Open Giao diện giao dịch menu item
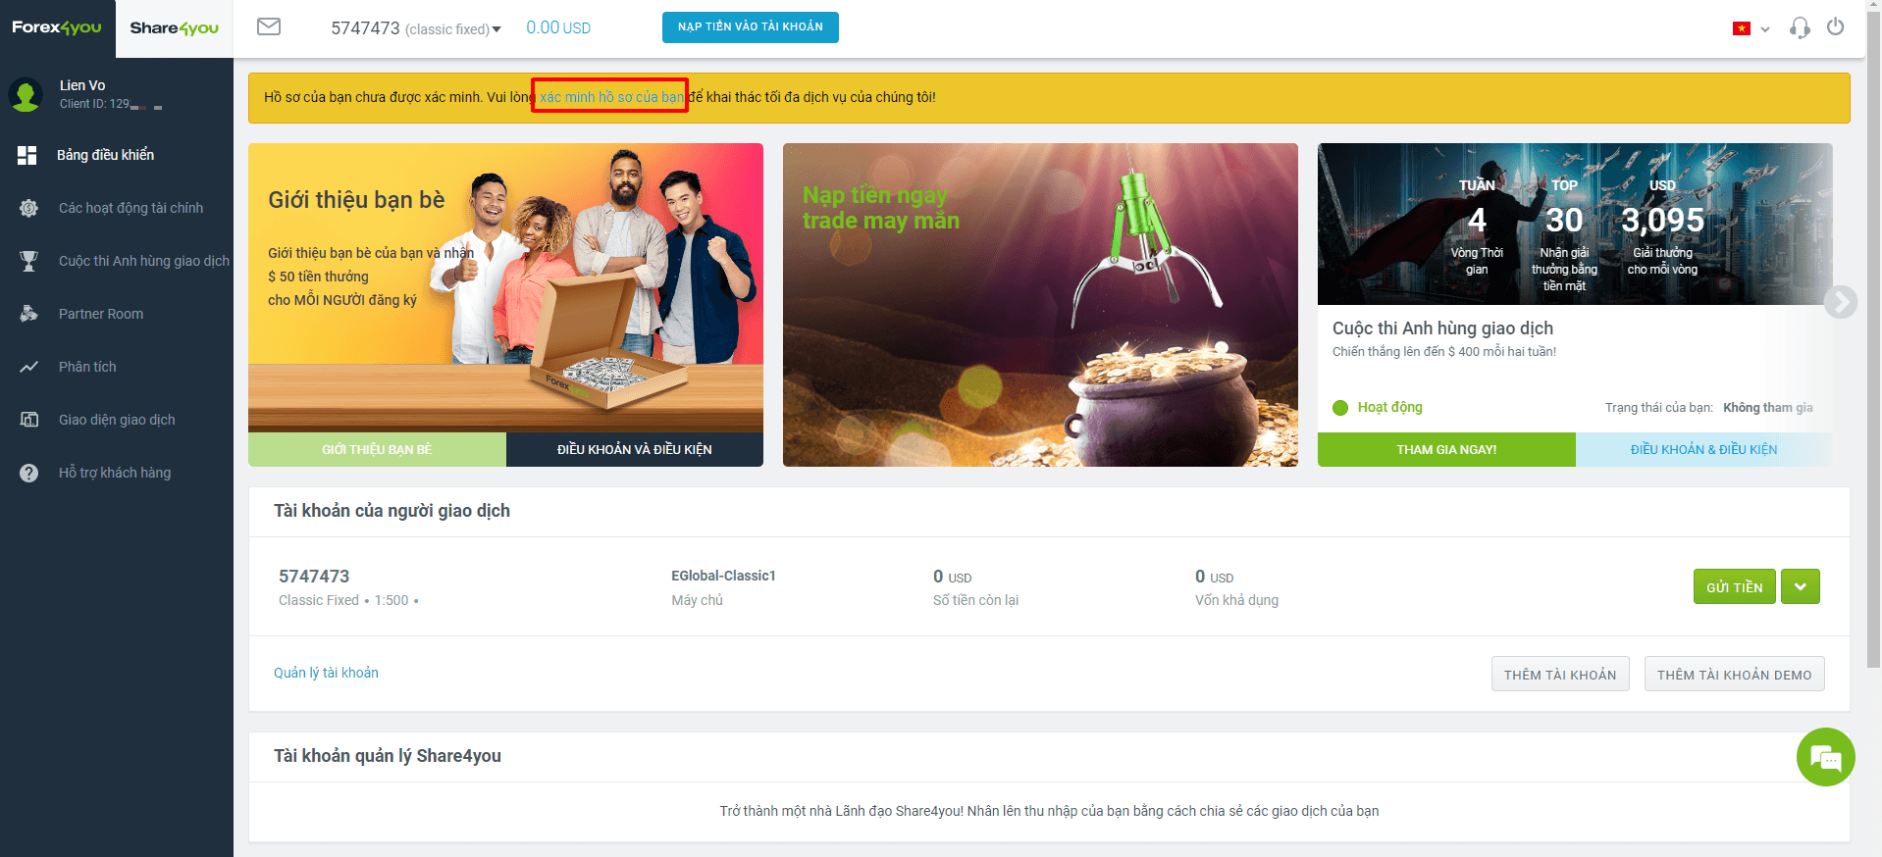 tap(117, 420)
